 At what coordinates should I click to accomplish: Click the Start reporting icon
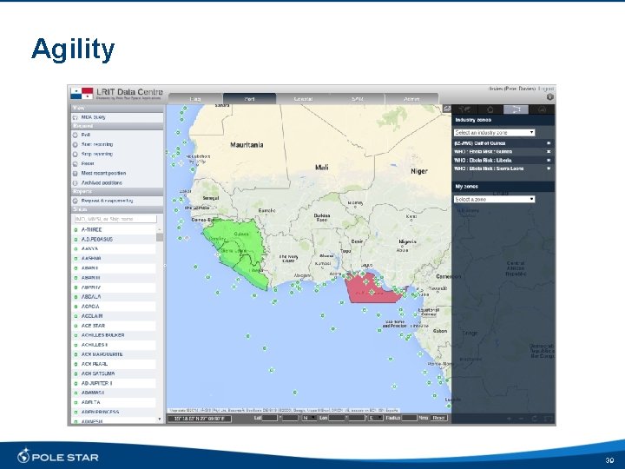[75, 144]
